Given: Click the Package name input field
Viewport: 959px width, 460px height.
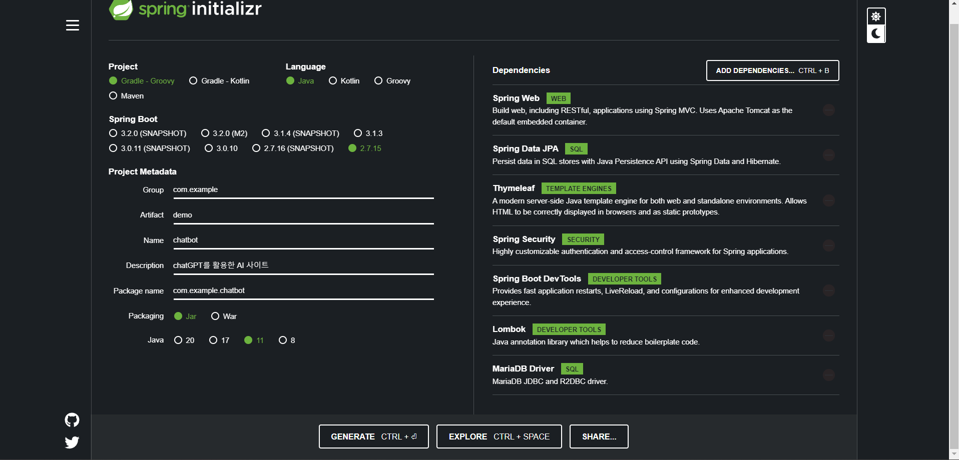Looking at the screenshot, I should [303, 291].
